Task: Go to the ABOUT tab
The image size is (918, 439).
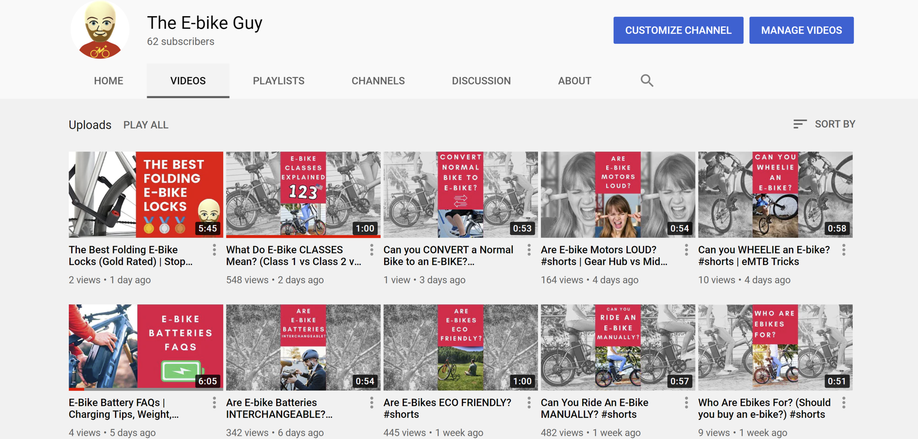Action: (574, 81)
